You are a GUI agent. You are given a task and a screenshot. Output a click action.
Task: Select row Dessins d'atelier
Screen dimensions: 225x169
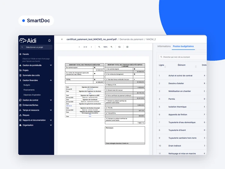[182, 83]
